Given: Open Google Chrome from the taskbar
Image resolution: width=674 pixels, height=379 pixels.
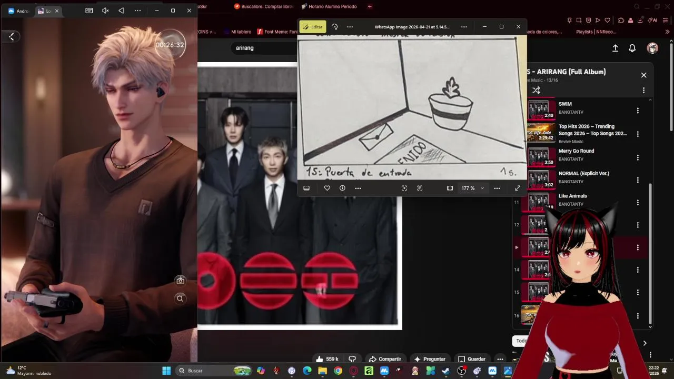Looking at the screenshot, I should pos(338,371).
